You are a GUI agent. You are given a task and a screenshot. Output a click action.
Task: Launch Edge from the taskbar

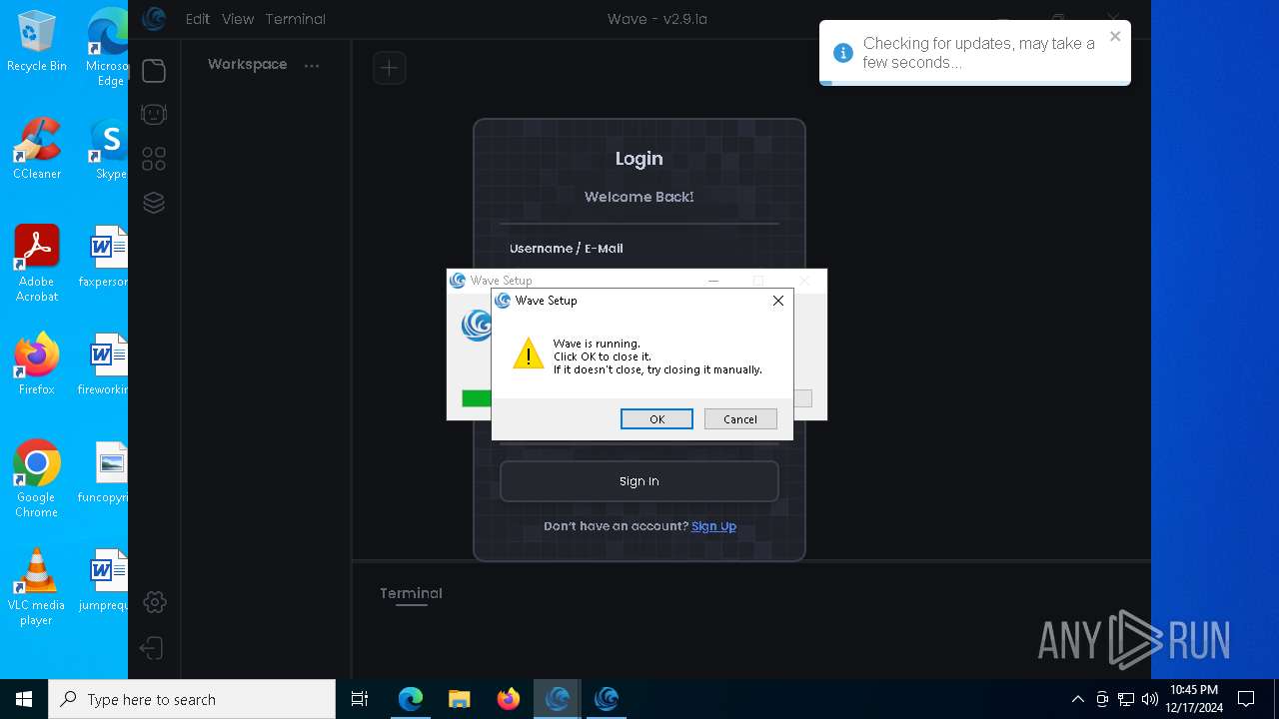coord(411,699)
